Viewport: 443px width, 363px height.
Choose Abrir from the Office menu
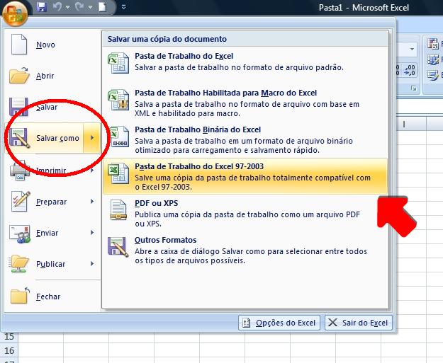[x=52, y=76]
